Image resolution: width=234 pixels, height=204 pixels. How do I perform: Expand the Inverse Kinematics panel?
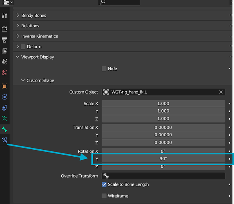click(x=18, y=36)
